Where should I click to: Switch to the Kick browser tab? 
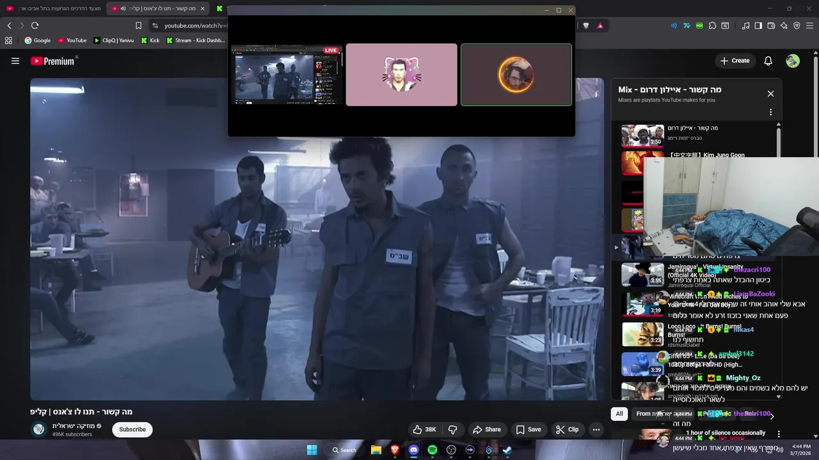click(x=219, y=8)
